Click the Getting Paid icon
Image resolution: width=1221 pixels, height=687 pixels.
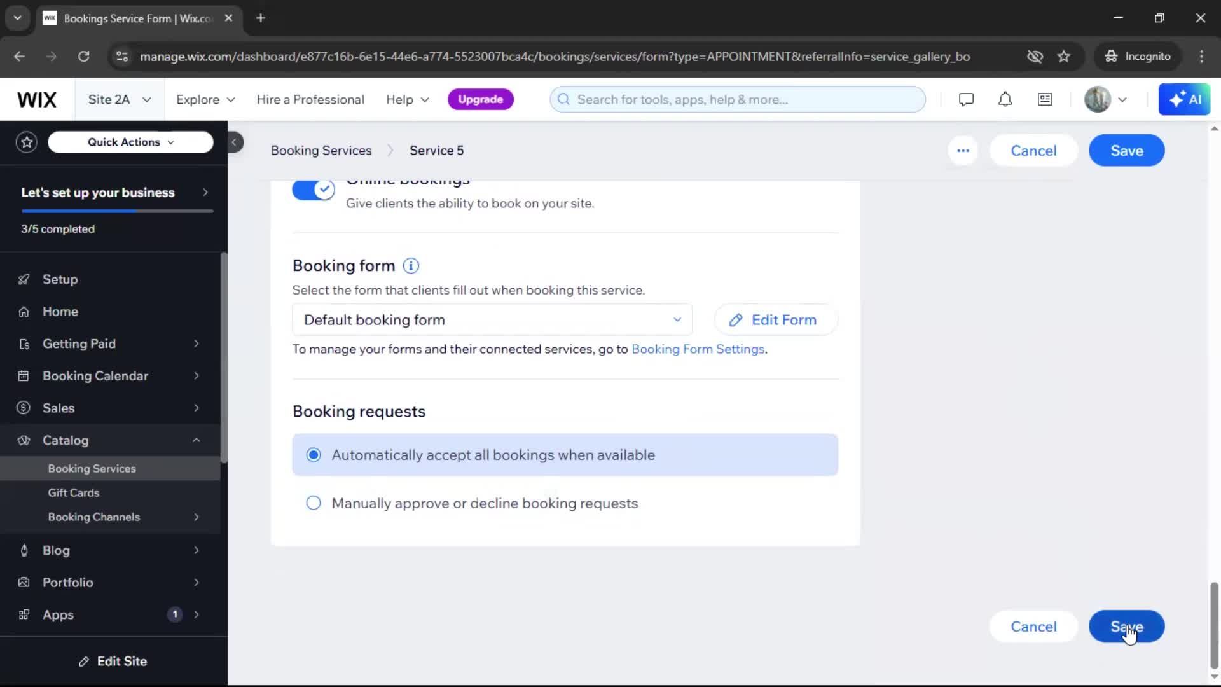pyautogui.click(x=24, y=344)
